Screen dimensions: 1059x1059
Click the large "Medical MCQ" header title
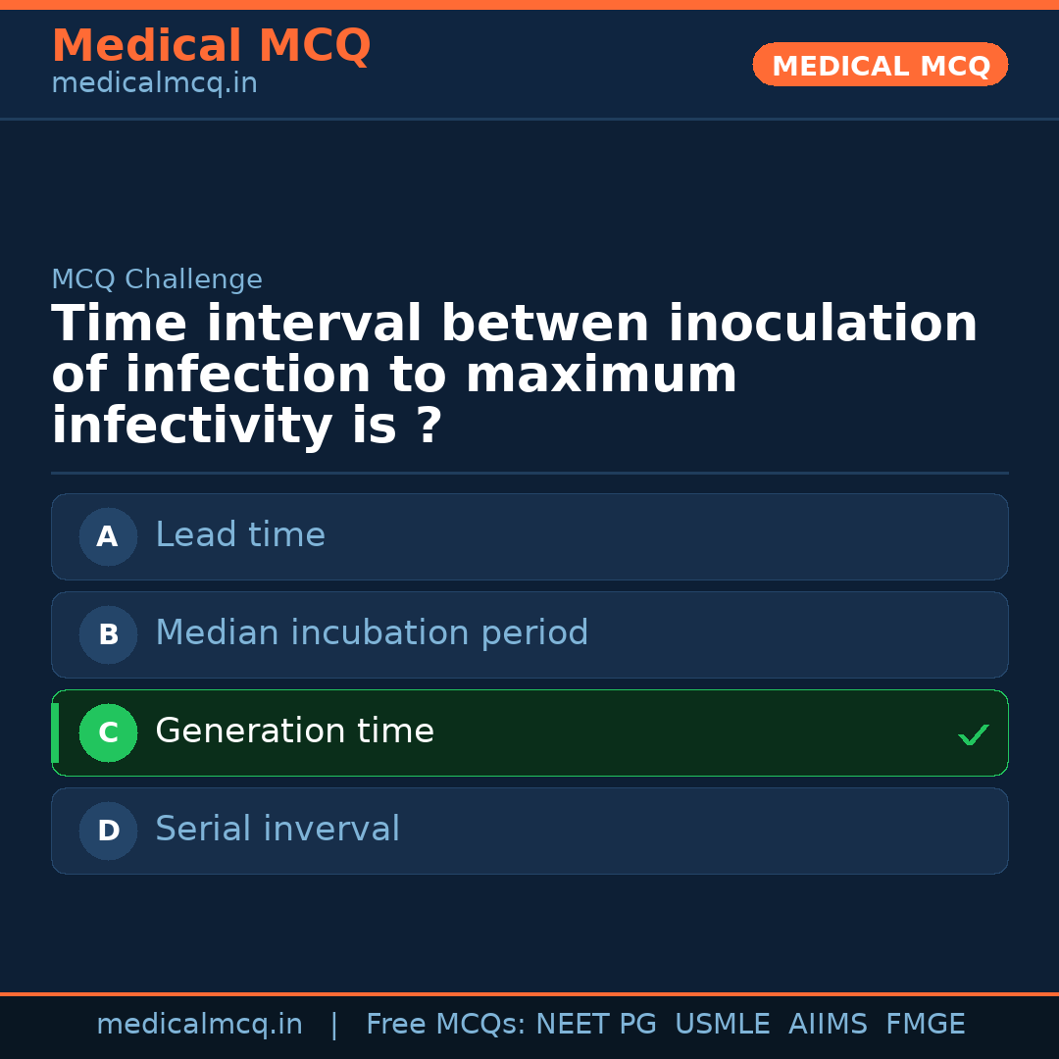211,46
